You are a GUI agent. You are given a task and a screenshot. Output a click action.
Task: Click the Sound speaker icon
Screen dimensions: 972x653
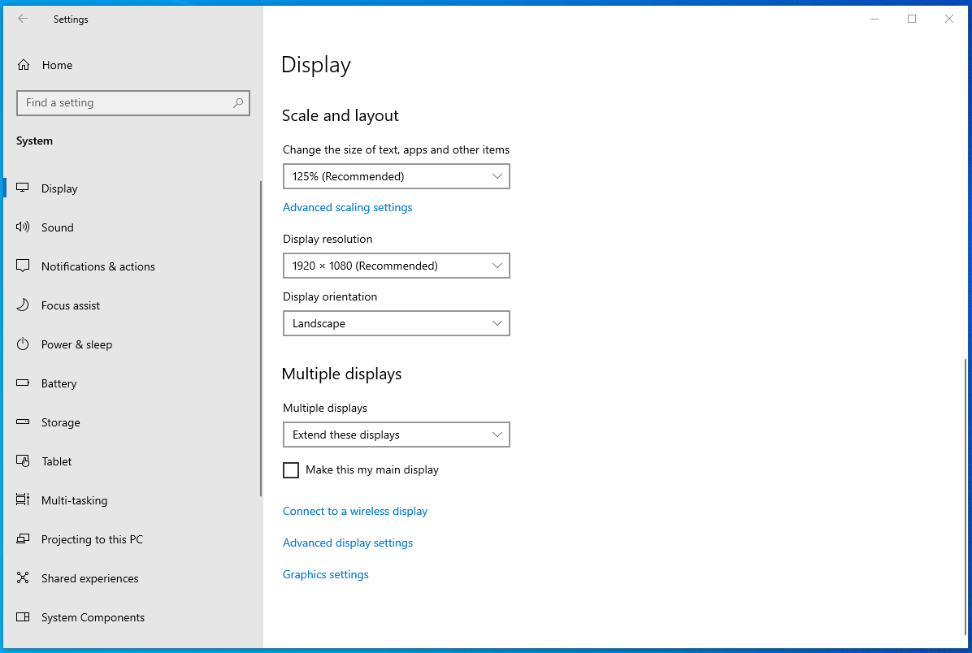(23, 227)
